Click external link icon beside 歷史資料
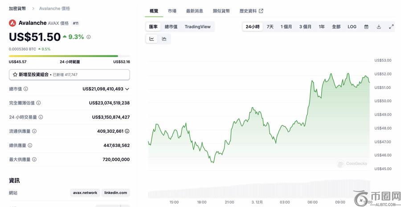The image size is (401, 207). click(261, 11)
